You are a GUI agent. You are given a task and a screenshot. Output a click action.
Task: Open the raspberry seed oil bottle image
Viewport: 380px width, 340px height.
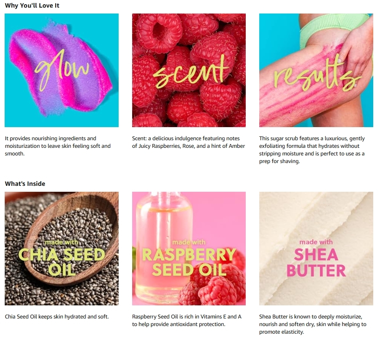189,248
